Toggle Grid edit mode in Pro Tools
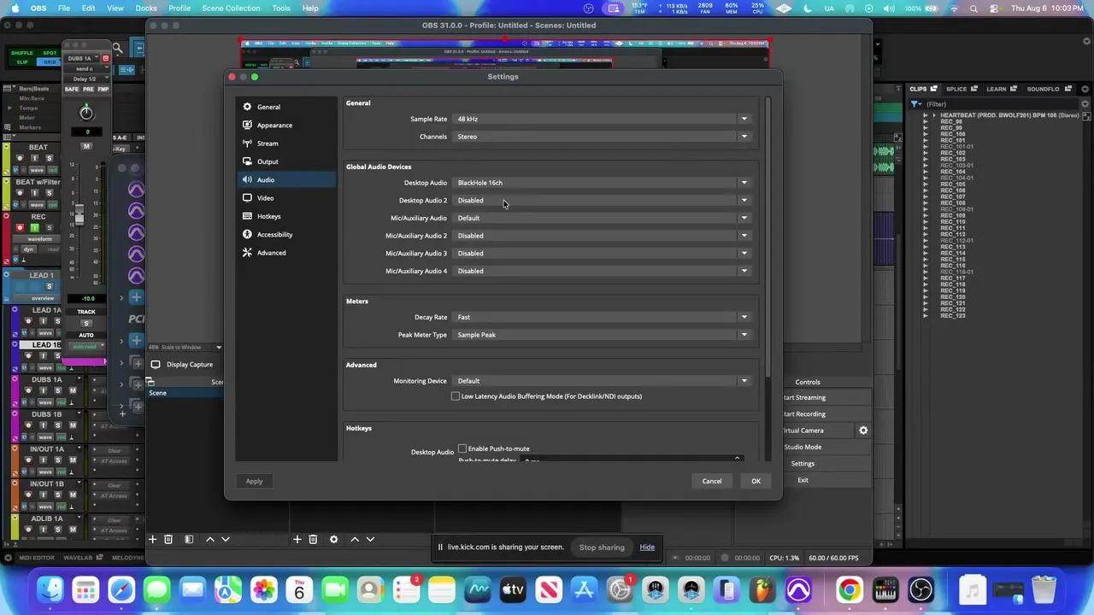The height and width of the screenshot is (615, 1094). click(x=50, y=62)
